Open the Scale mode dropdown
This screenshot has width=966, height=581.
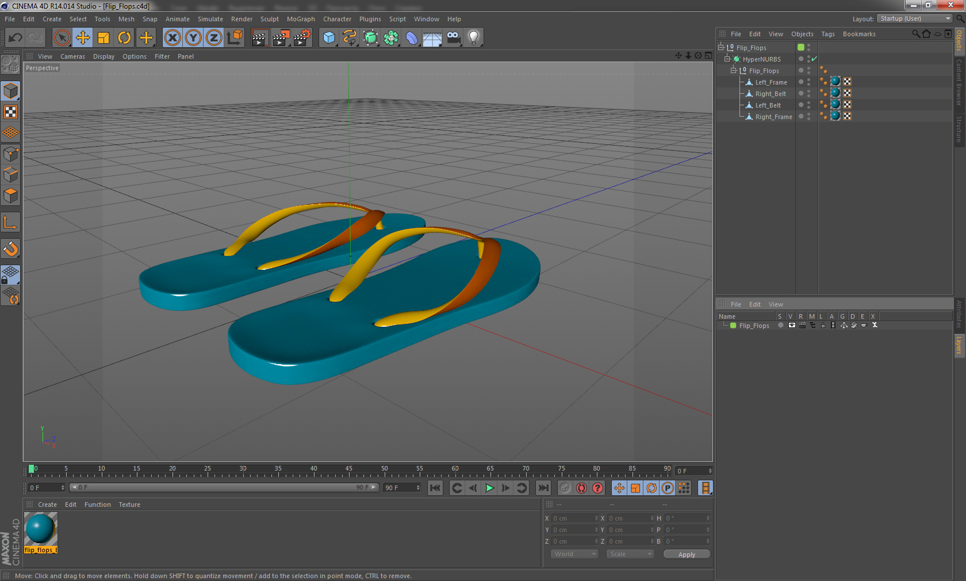coord(631,554)
